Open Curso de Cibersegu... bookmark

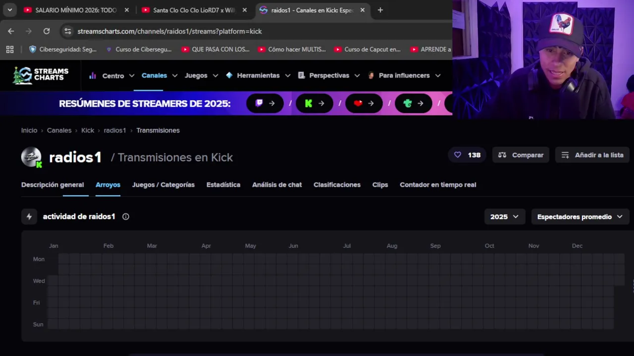139,49
